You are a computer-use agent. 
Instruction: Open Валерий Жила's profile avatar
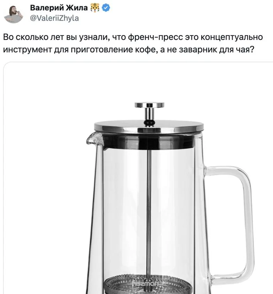click(14, 14)
